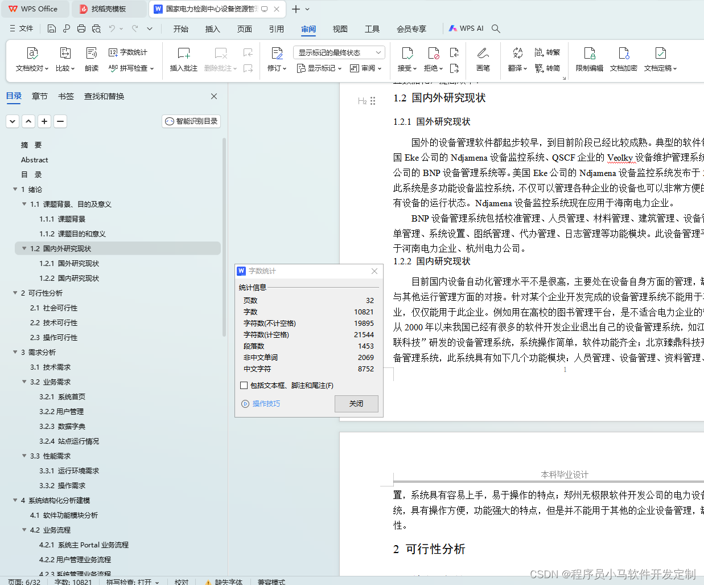This screenshot has height=585, width=704.
Task: Insert a comment (插入批注)
Action: pyautogui.click(x=183, y=60)
